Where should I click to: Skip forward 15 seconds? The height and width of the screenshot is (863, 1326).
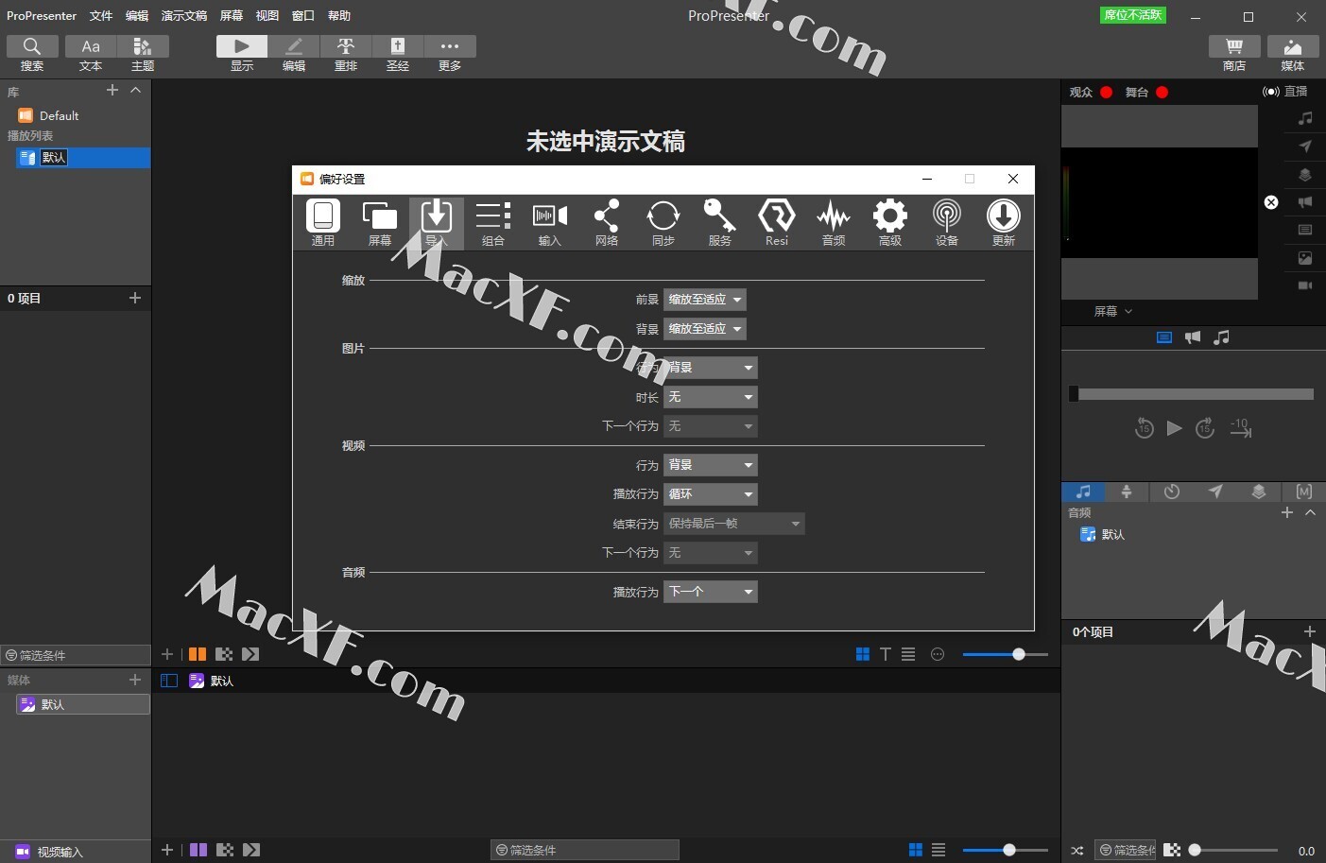(x=1205, y=428)
